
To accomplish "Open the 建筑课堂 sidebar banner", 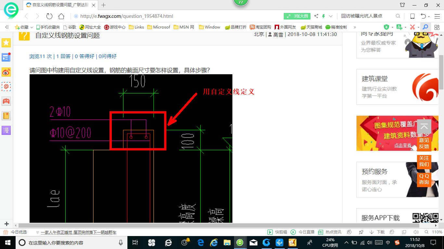I will coord(397,87).
